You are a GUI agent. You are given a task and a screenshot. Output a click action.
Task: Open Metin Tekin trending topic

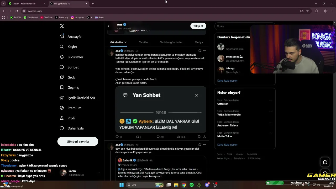click(x=224, y=136)
